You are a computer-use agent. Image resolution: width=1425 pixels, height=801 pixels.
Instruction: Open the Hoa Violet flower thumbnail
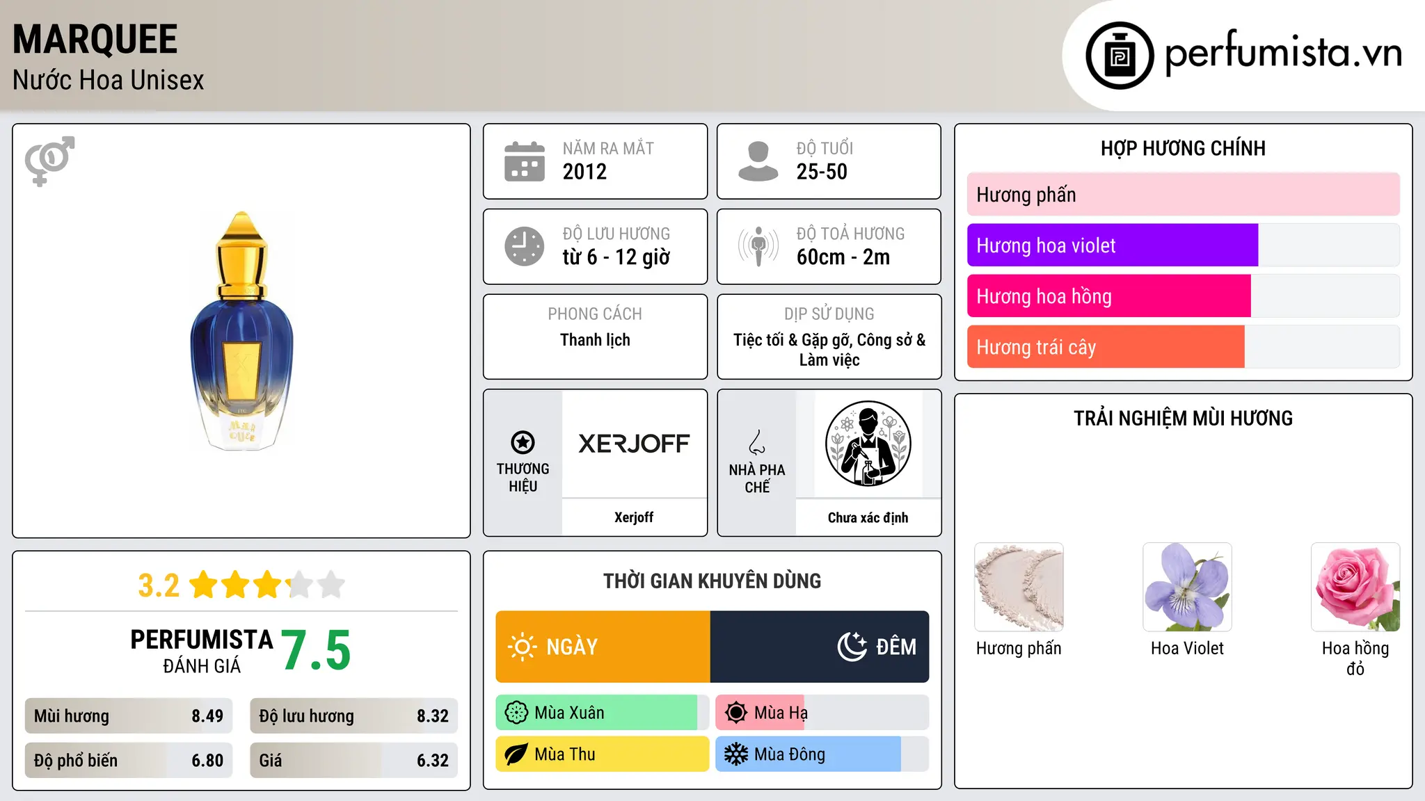coord(1187,587)
